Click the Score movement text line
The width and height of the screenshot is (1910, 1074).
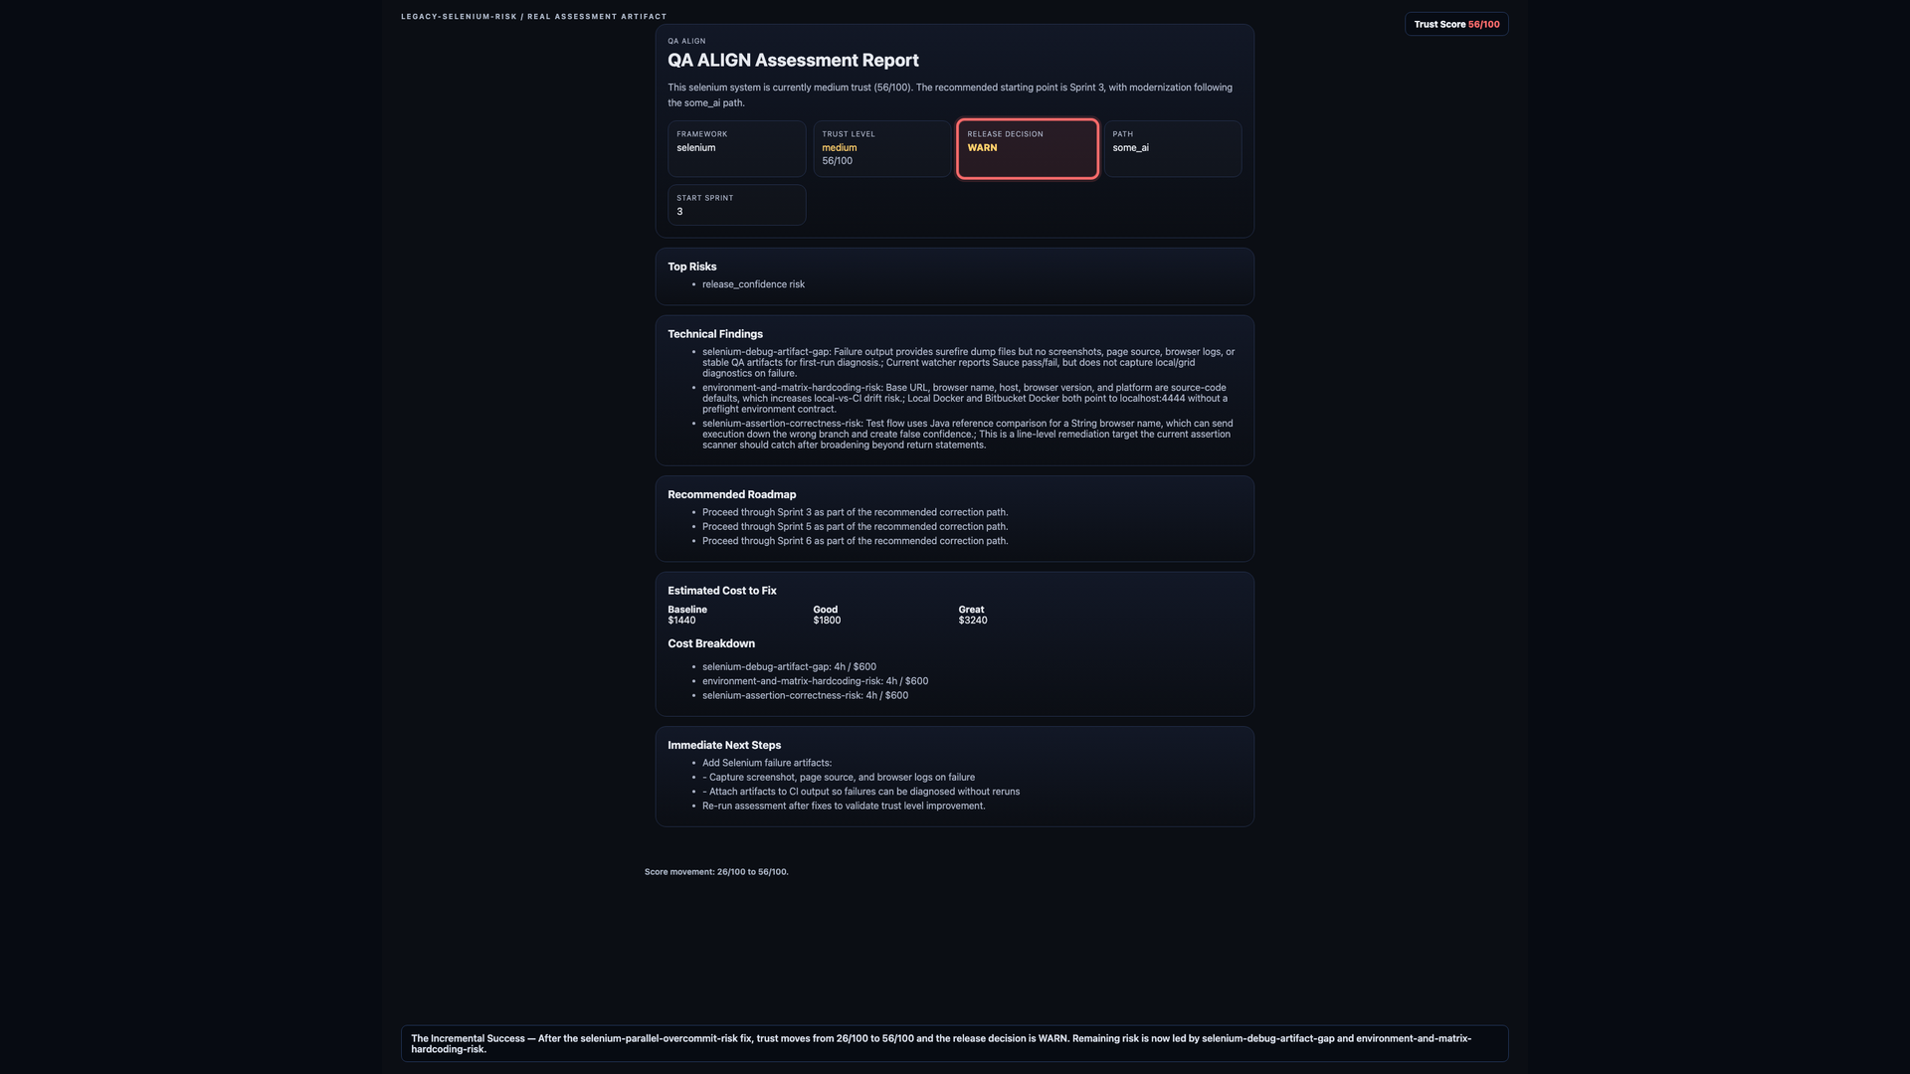coord(716,872)
